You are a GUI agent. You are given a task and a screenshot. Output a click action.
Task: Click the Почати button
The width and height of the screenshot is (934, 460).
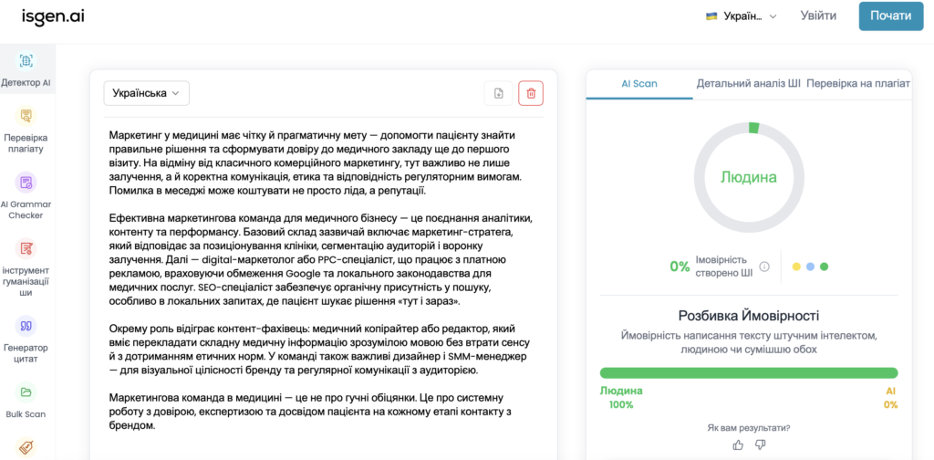pos(891,16)
